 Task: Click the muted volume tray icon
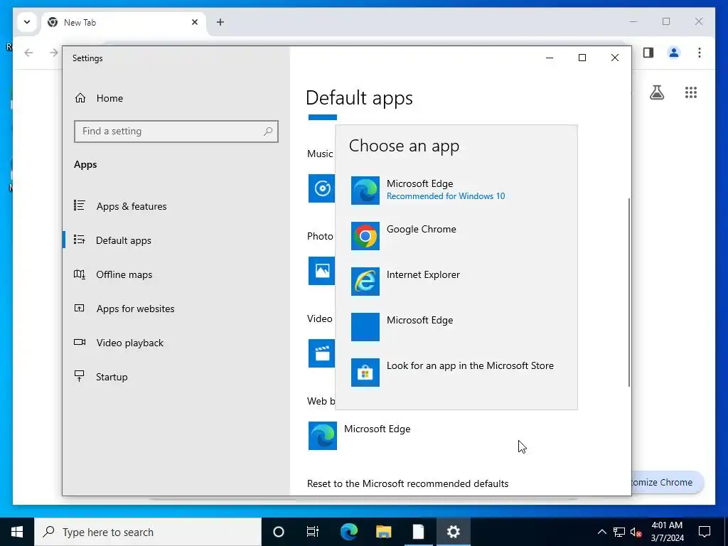636,532
